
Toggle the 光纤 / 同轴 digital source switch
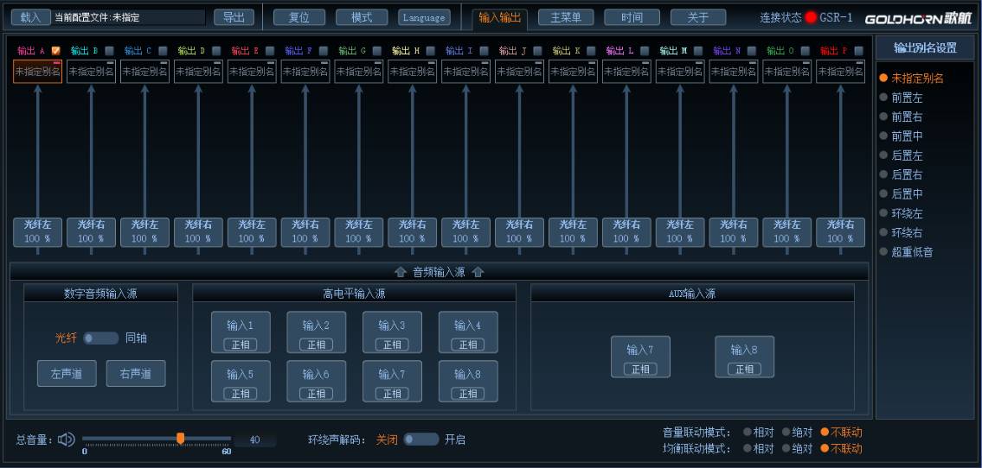coord(101,338)
